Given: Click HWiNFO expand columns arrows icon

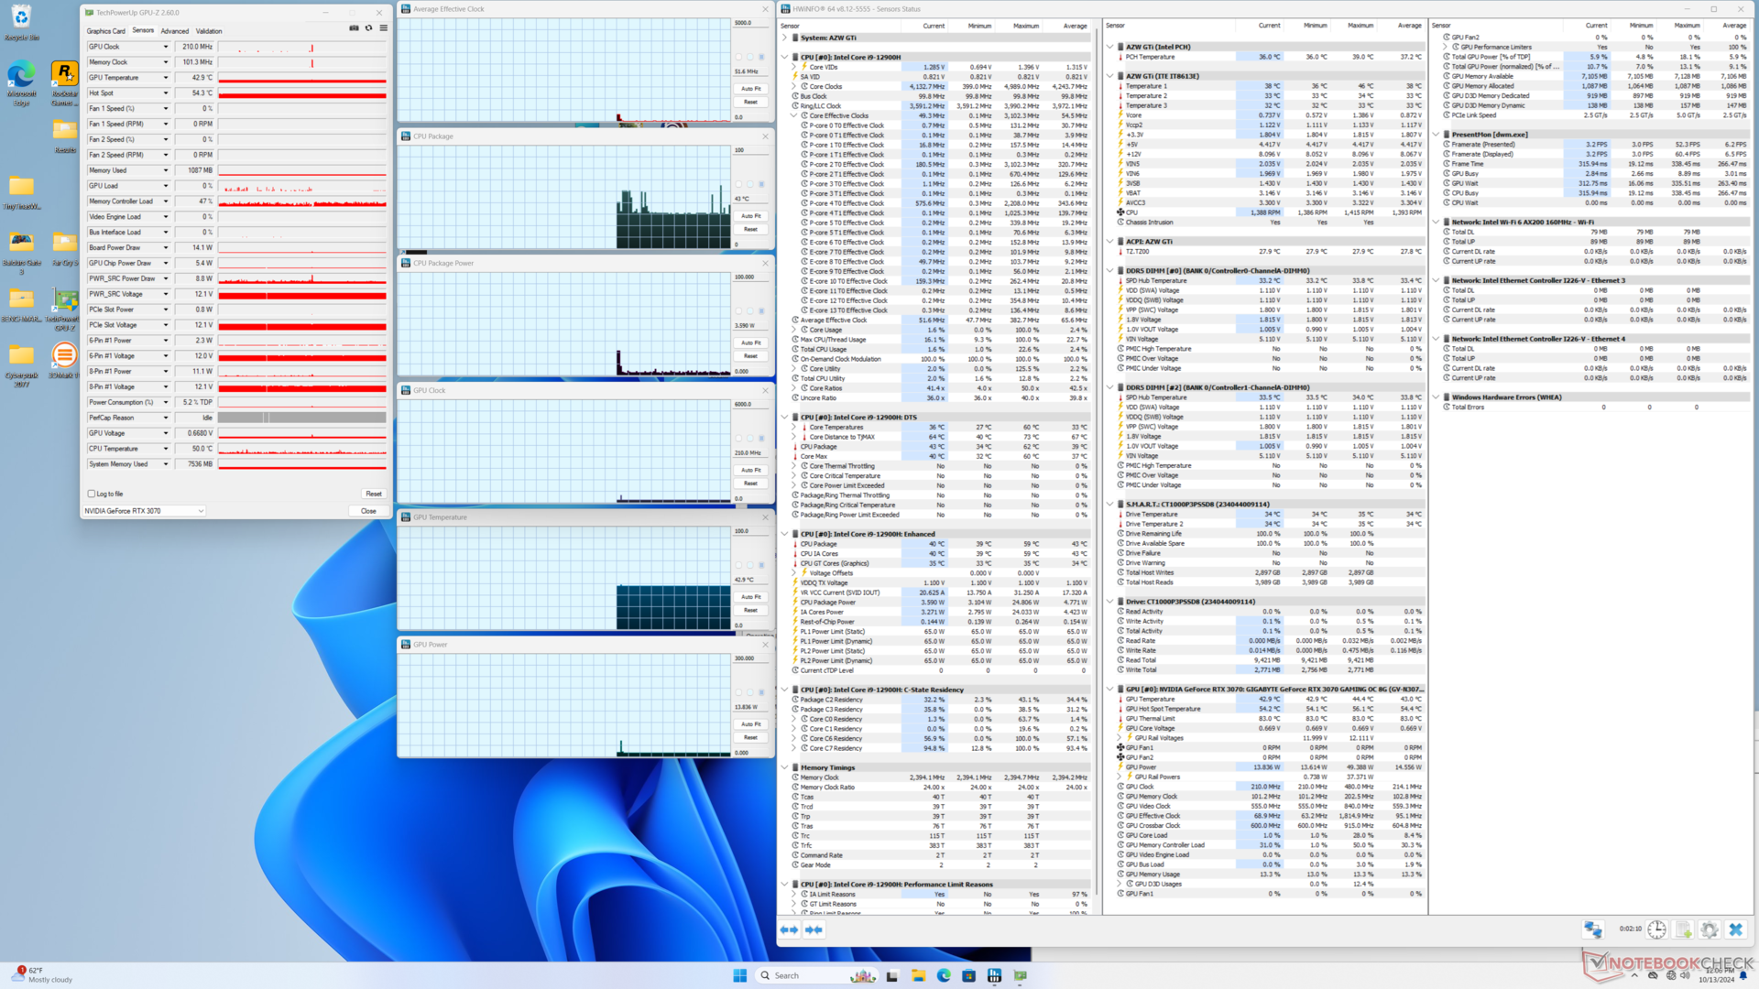Looking at the screenshot, I should click(x=789, y=929).
